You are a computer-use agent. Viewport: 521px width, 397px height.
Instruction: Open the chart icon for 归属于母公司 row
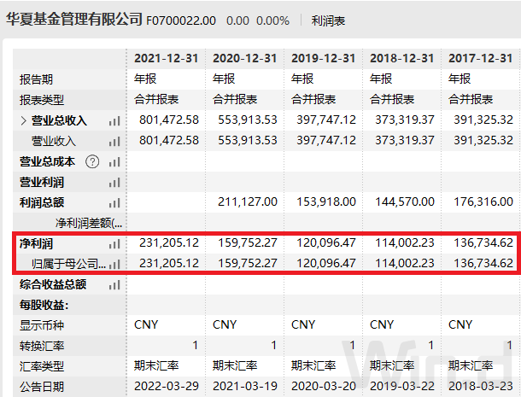pos(114,264)
